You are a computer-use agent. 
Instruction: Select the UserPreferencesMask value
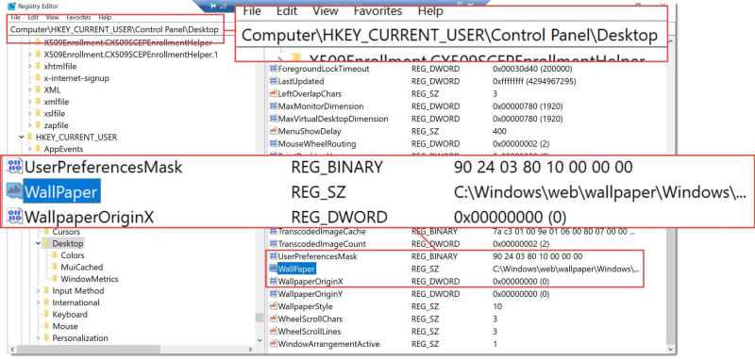point(318,256)
